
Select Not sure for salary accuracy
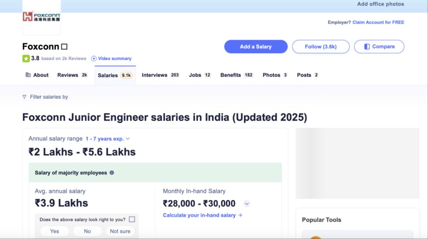(120, 231)
